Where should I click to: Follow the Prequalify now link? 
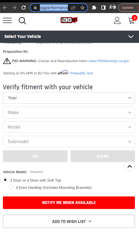tap(82, 73)
